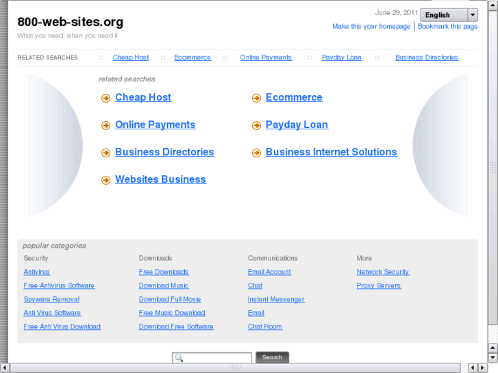Open Instant Messenger link
Image resolution: width=498 pixels, height=373 pixels.
click(x=276, y=299)
